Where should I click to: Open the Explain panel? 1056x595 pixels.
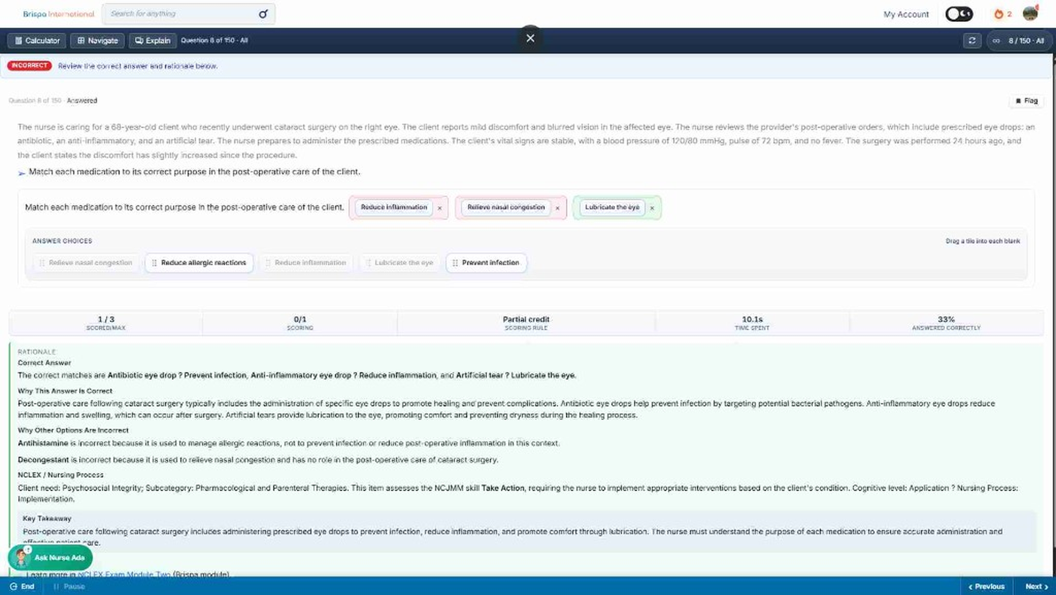(153, 40)
